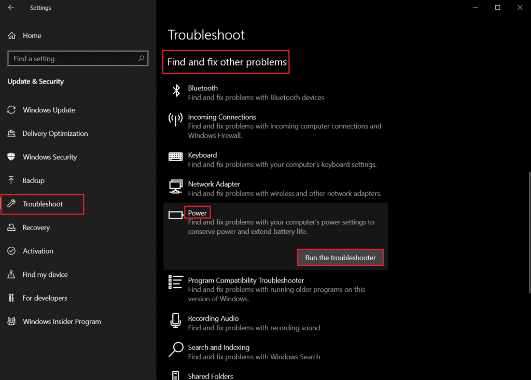Image resolution: width=531 pixels, height=380 pixels.
Task: Click the Incoming Connections icon
Action: [176, 118]
